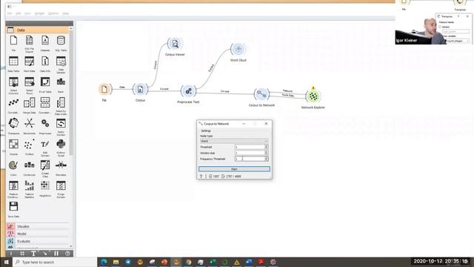Viewport: 474px width, 267px height.
Task: Add the Randomize widget
Action: [x=30, y=126]
